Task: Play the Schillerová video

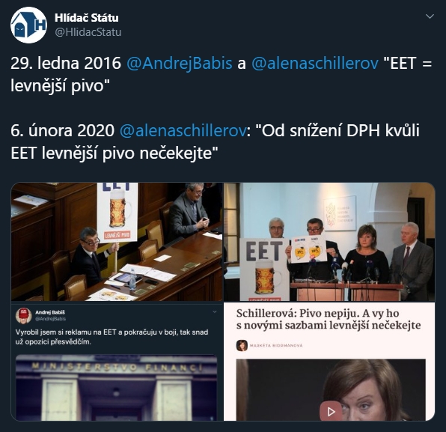Action: (x=331, y=411)
